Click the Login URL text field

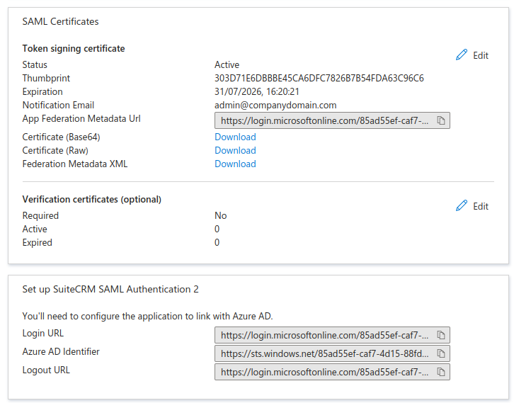[x=332, y=335]
